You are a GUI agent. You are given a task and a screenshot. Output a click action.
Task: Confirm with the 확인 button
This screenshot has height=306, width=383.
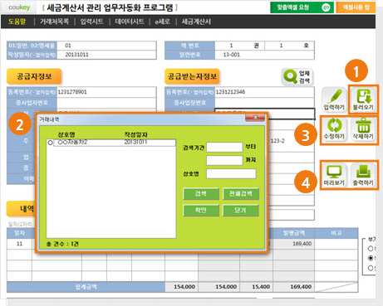[x=201, y=211]
